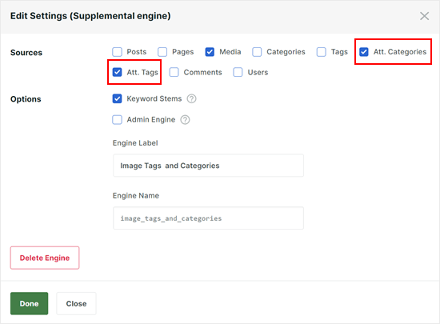Uncheck the Att. Tags checkbox
Screen dimensions: 440x324
coord(117,72)
